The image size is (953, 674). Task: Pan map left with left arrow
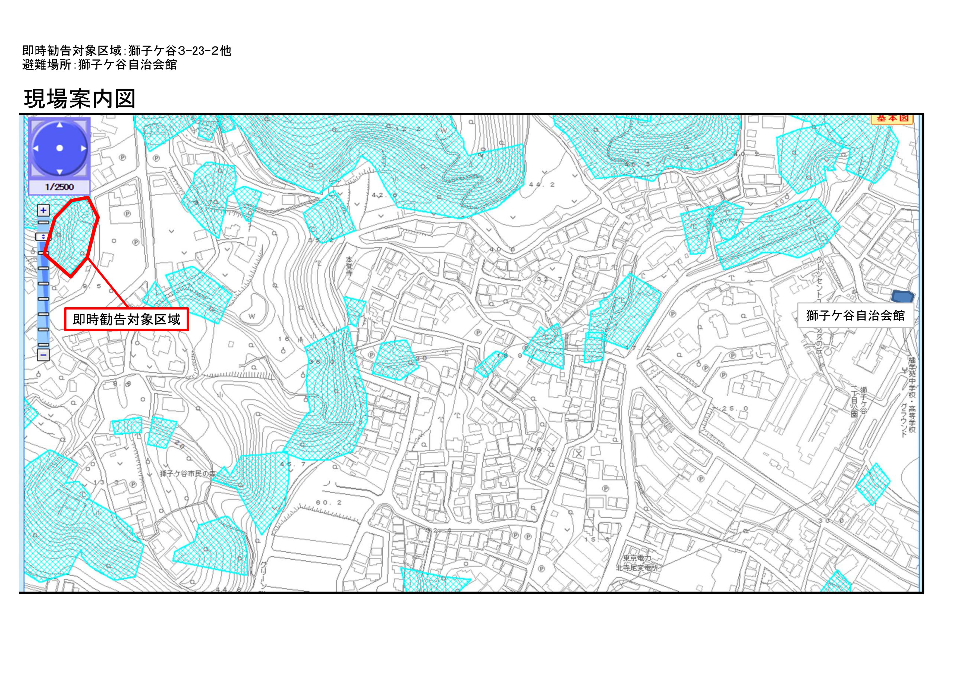[36, 148]
